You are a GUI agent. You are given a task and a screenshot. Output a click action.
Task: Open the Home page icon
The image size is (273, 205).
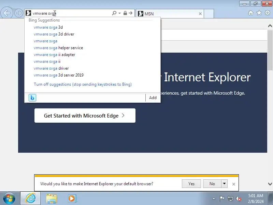(x=251, y=13)
